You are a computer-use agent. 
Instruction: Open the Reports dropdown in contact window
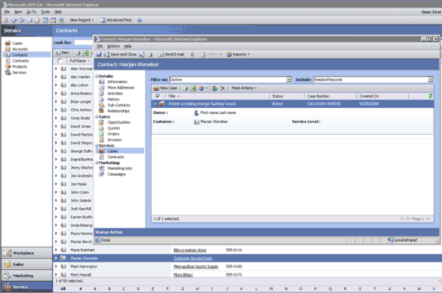tap(238, 55)
